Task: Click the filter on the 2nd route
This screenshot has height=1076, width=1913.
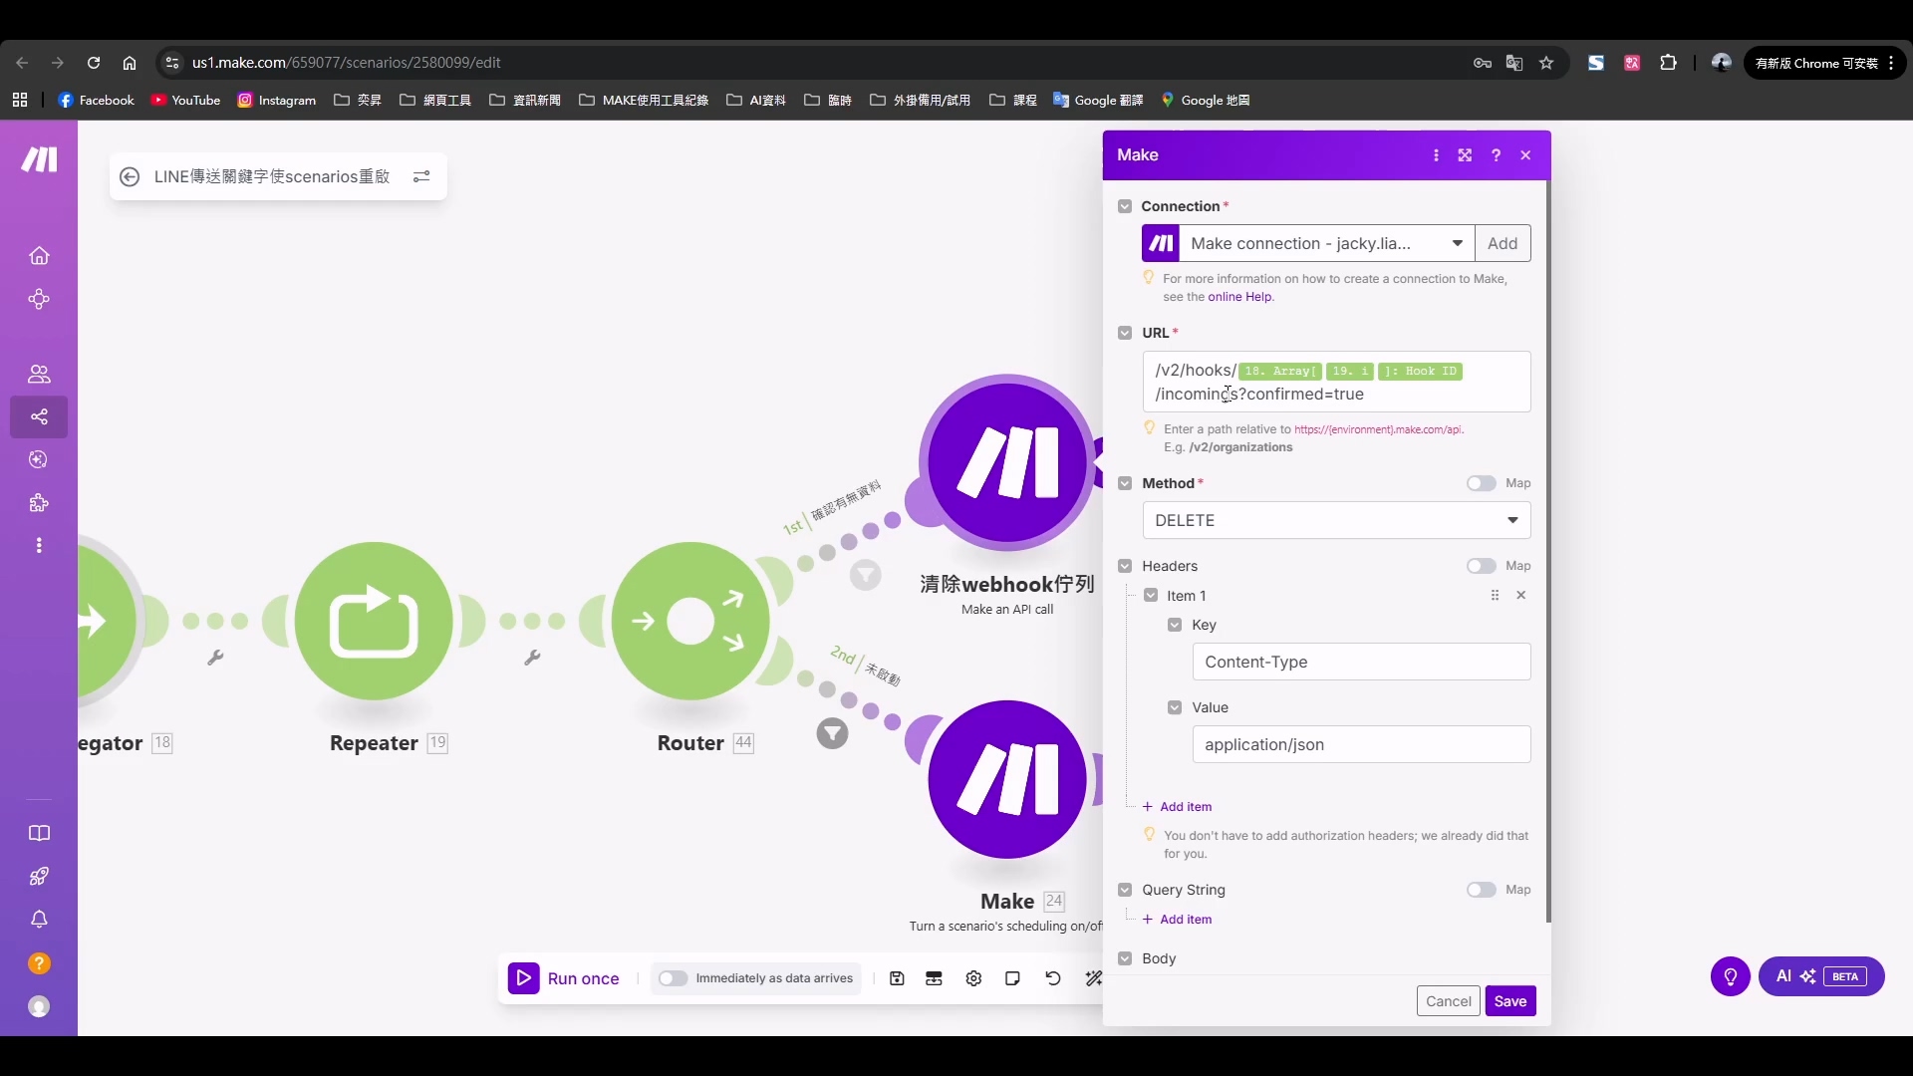Action: click(x=833, y=734)
